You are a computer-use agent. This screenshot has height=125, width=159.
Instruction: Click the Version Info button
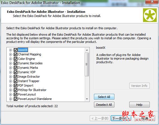(139, 86)
